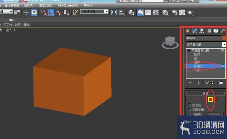Open Render Setup teapot icon

tap(175, 13)
